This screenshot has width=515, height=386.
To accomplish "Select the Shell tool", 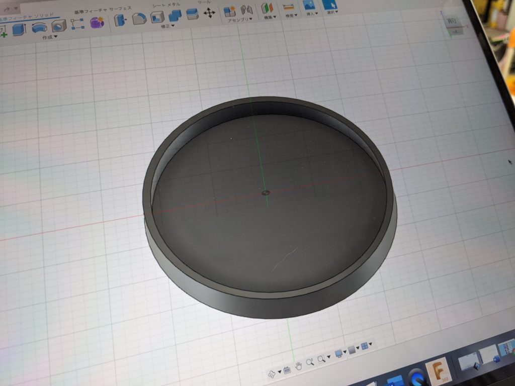I will click(x=157, y=17).
